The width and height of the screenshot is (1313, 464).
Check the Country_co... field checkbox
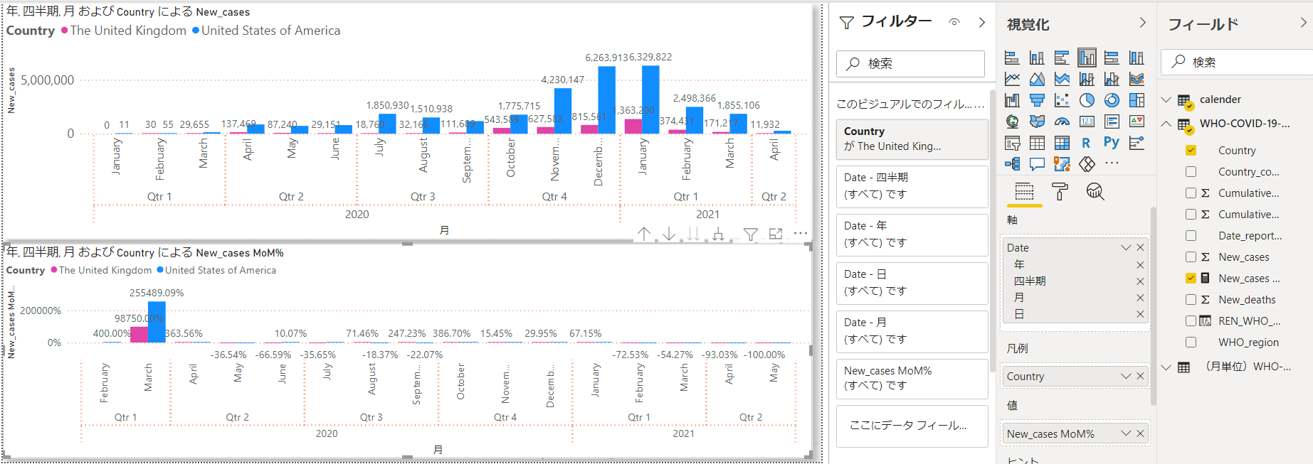1191,171
